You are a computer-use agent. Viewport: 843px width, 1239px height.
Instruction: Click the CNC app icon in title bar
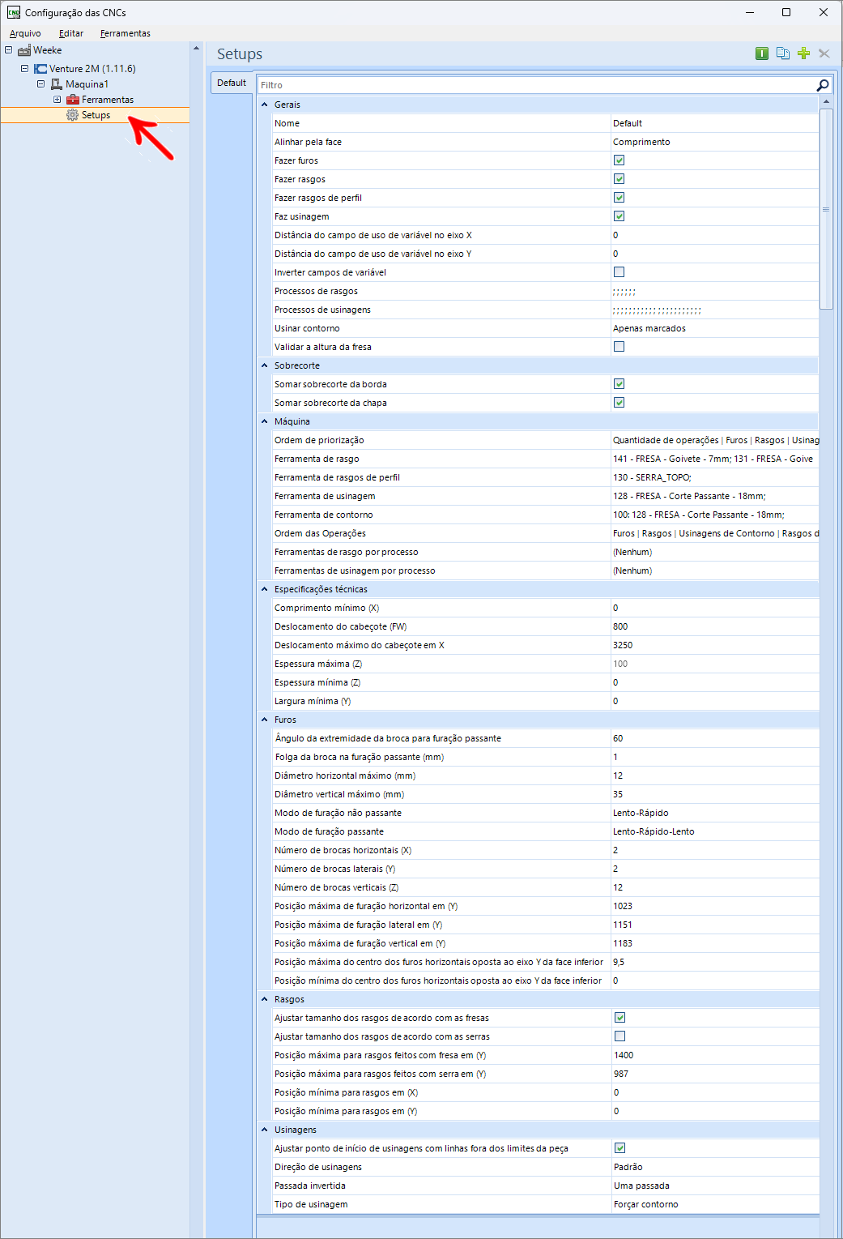(x=14, y=12)
